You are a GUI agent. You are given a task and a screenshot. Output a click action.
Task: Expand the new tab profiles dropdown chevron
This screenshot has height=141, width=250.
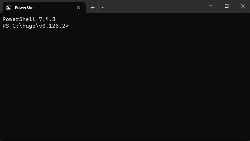pos(103,7)
